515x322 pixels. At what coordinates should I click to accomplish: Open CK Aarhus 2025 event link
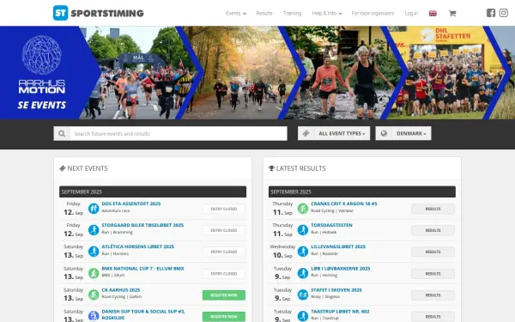121,290
